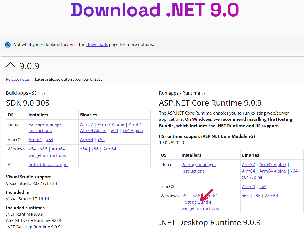The width and height of the screenshot is (304, 230).
Task: Click info icon beside Build apps - SDK
Action: (x=43, y=94)
